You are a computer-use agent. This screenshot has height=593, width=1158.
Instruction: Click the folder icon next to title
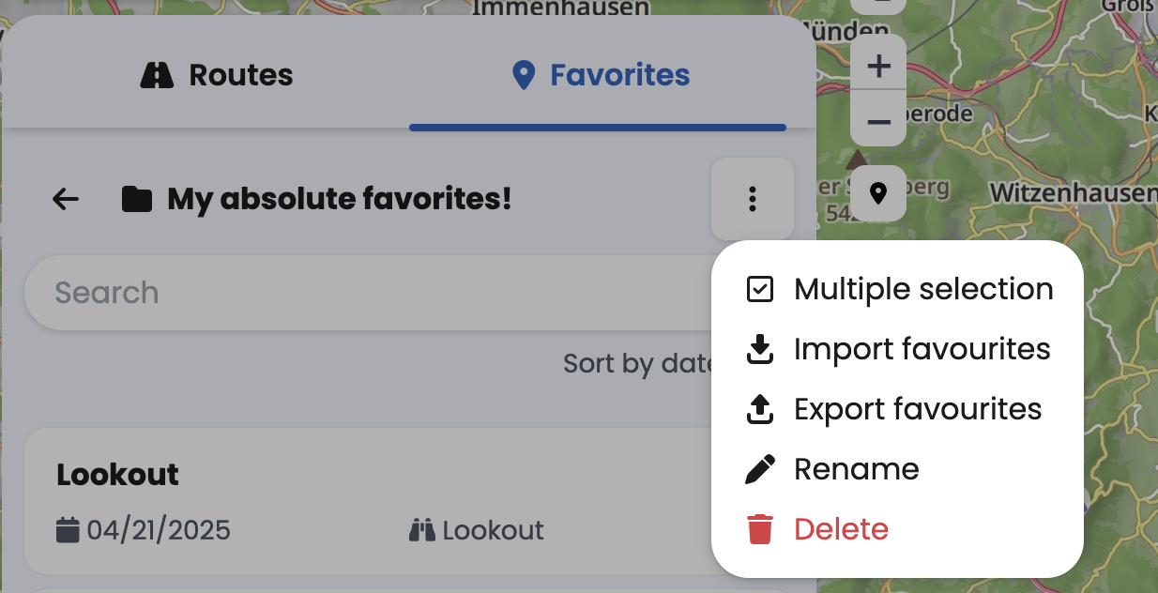[137, 199]
